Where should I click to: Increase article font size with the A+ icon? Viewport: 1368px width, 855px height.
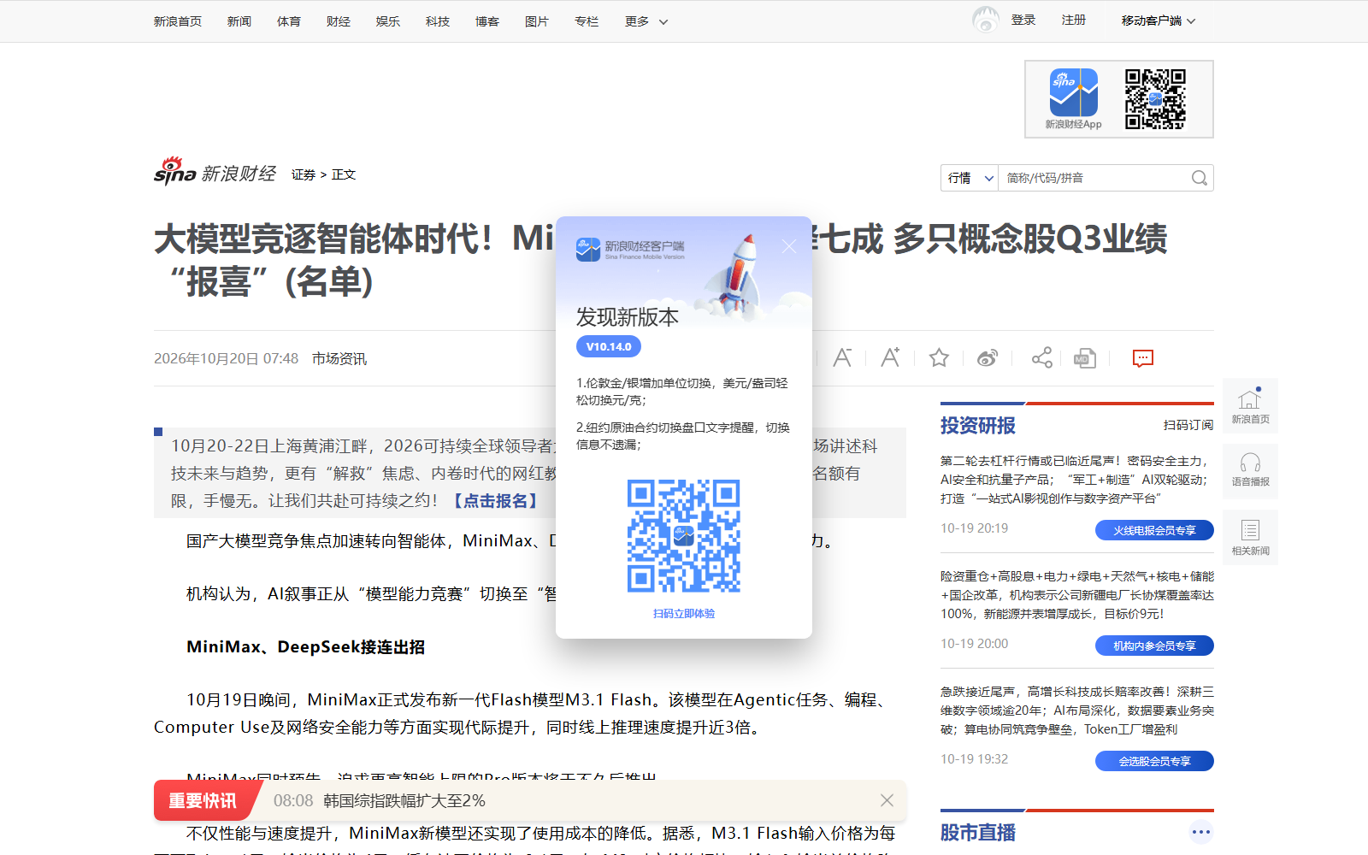click(890, 357)
